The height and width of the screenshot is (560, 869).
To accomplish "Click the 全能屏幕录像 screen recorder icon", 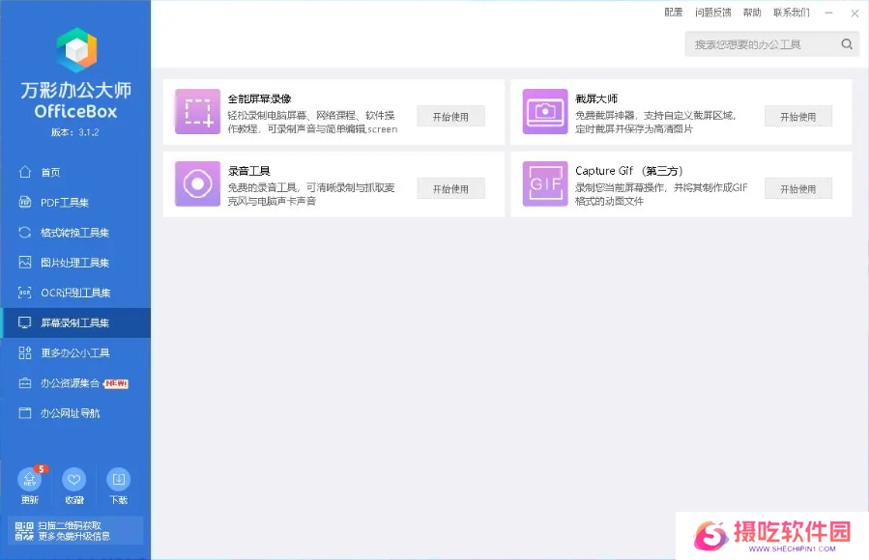I will coord(197,112).
